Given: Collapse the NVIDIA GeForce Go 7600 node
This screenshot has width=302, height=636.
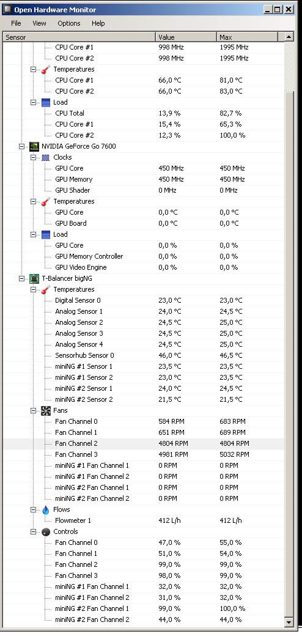Looking at the screenshot, I should pyautogui.click(x=21, y=146).
